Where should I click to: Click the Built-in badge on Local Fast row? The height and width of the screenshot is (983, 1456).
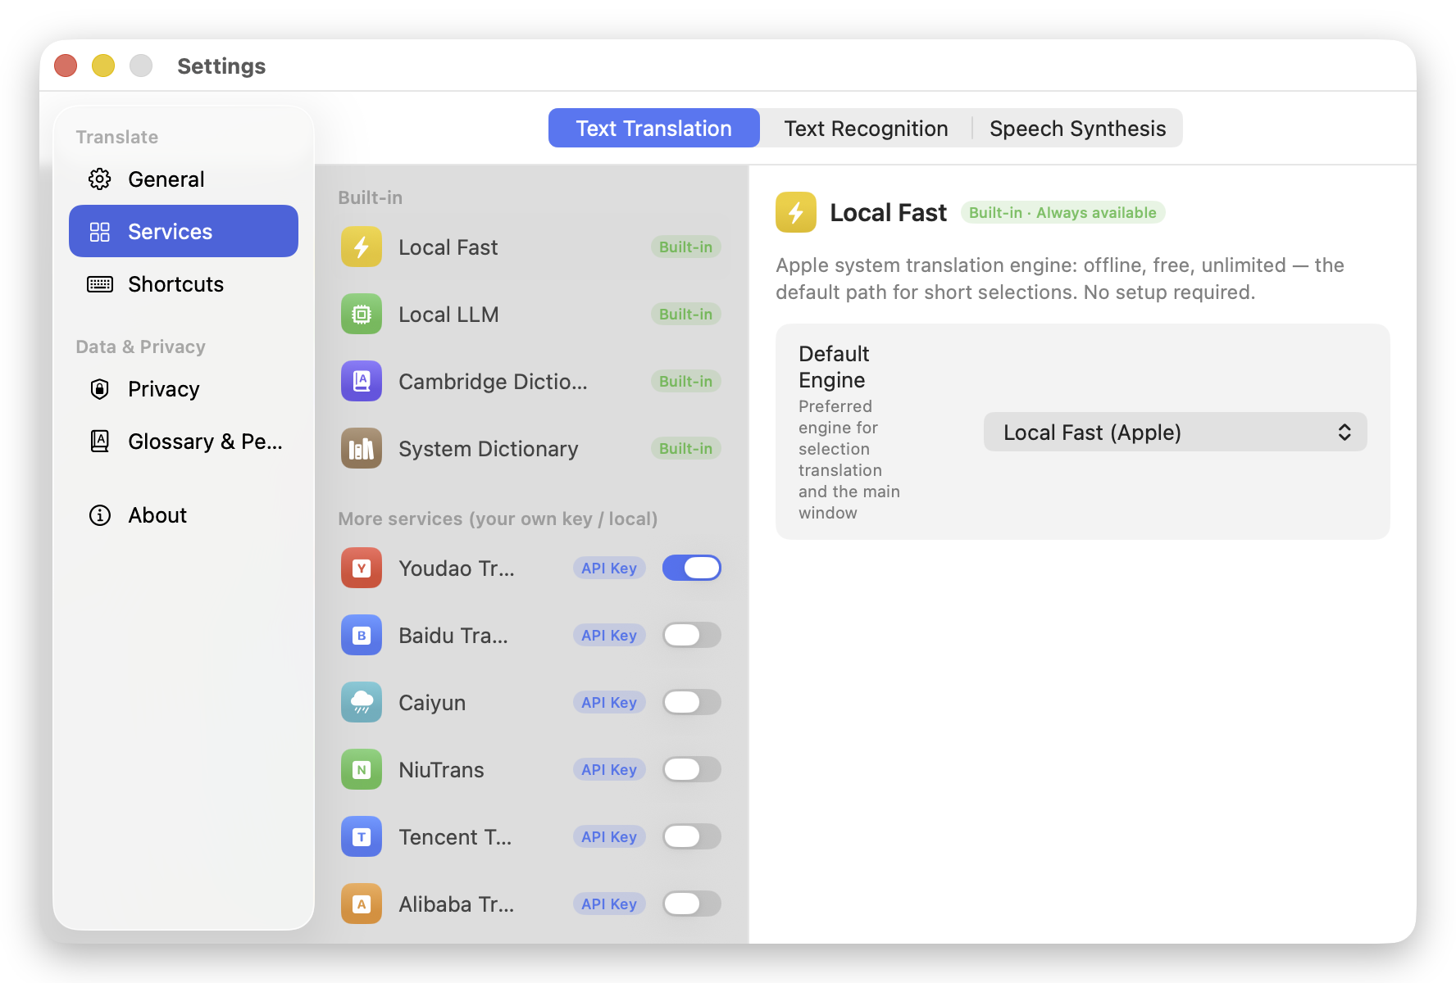(686, 247)
